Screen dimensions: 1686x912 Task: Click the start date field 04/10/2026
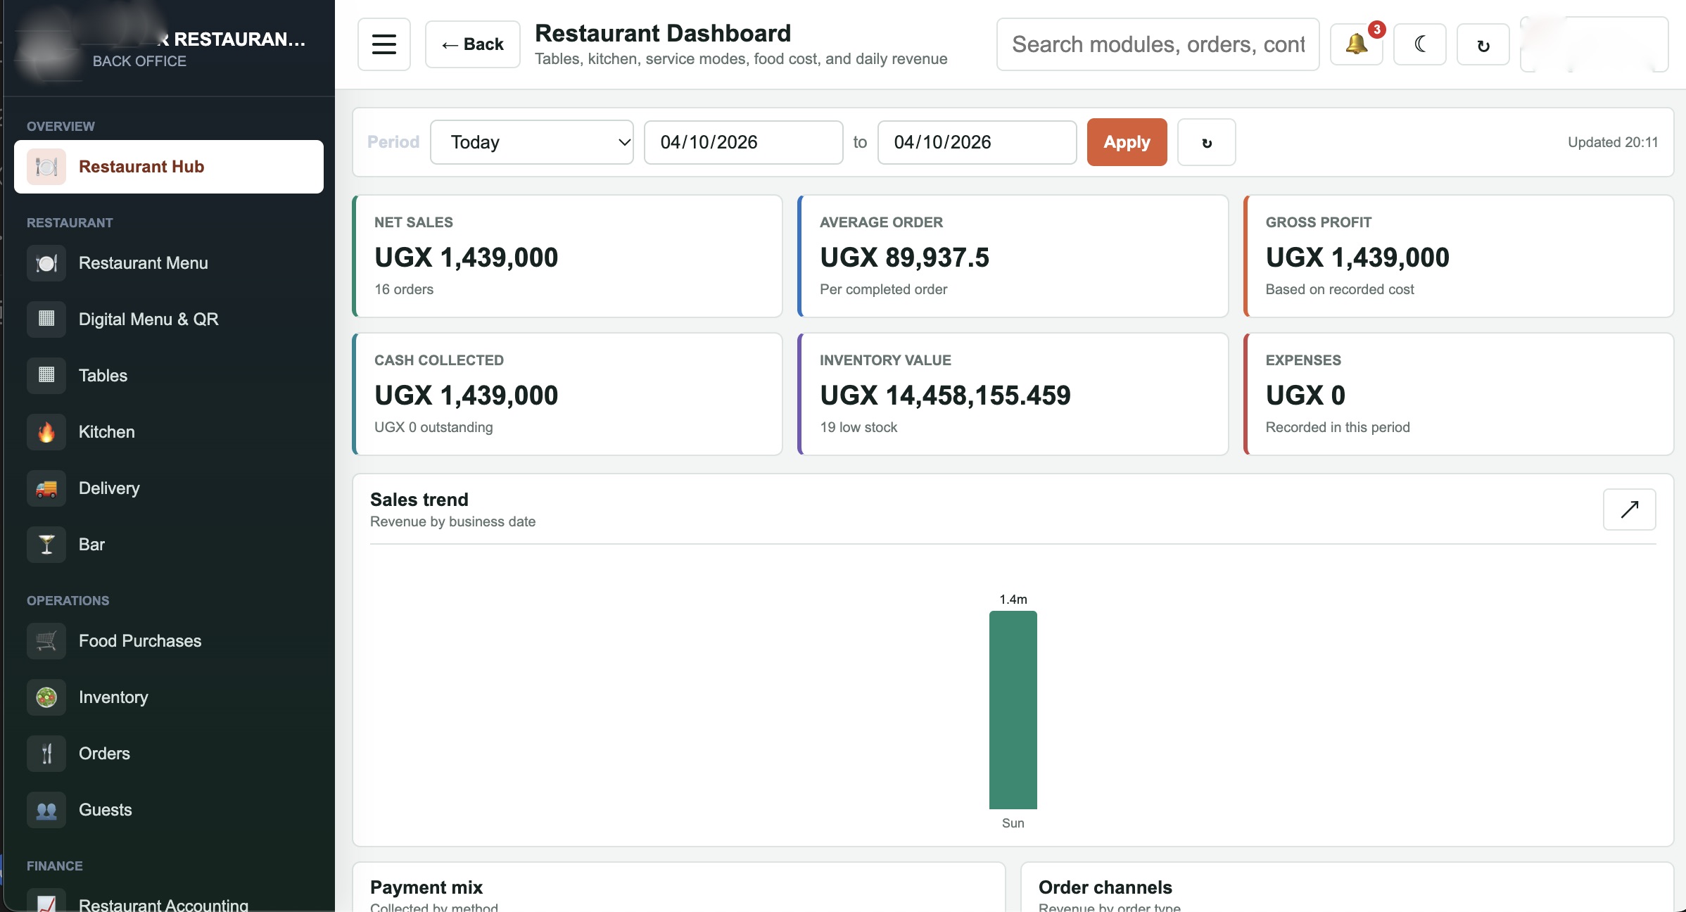click(744, 142)
